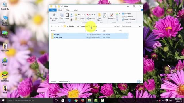Create a New folder
184x103 pixels.
click(99, 17)
